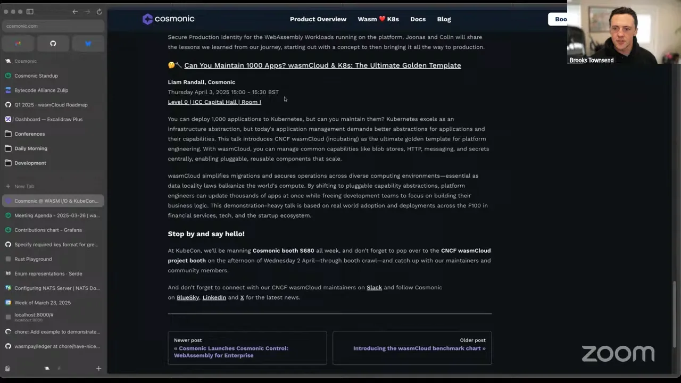Switch to 'chore: Add example to demonstrate' tab
The width and height of the screenshot is (681, 383).
point(53,332)
